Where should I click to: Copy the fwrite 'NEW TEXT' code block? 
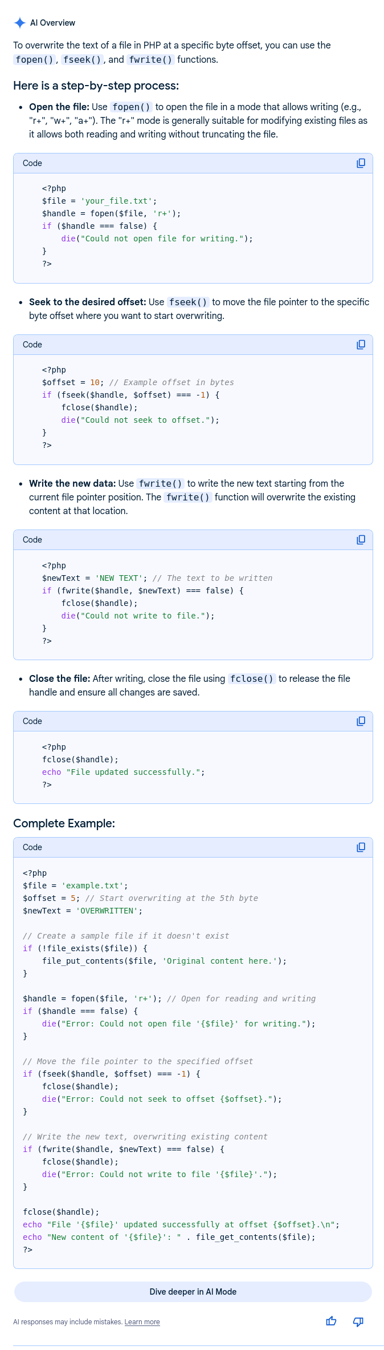(x=361, y=540)
